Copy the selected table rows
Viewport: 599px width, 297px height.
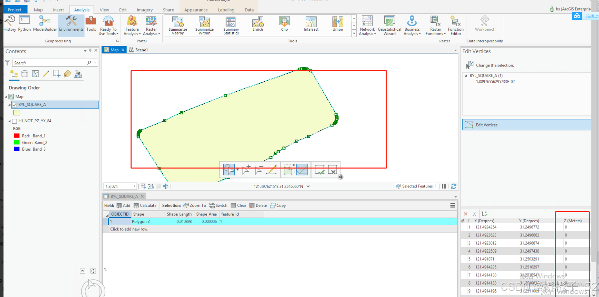278,206
